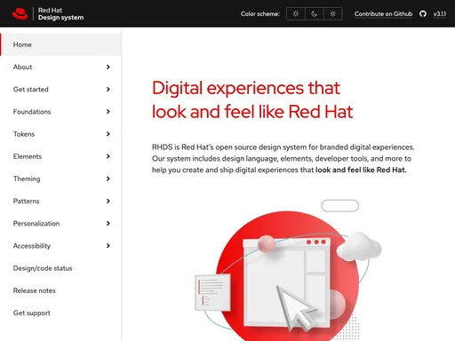455x341 pixels.
Task: Click the Red Hat Design system title
Action: (x=60, y=14)
